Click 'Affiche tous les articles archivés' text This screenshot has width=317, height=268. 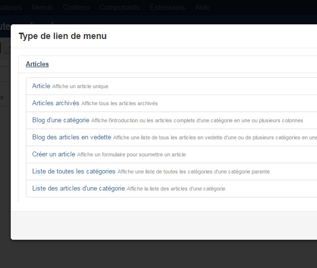(119, 103)
